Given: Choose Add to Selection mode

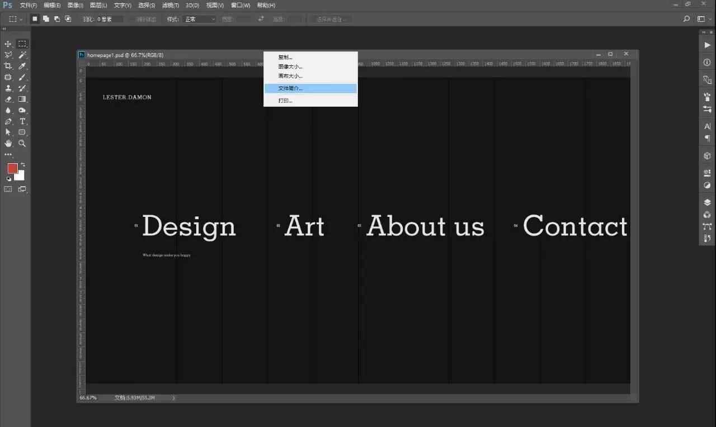Looking at the screenshot, I should pos(46,19).
